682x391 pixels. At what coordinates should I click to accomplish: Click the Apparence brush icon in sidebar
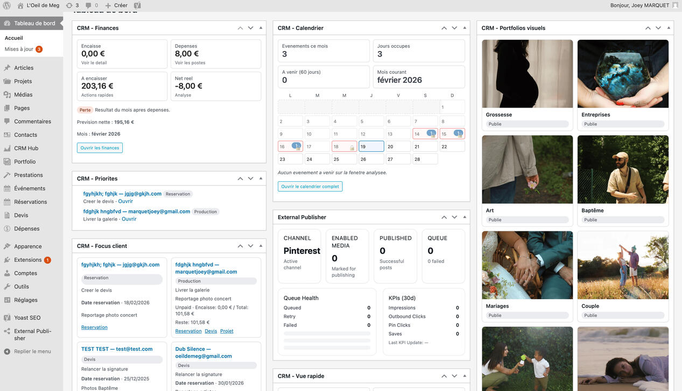pos(7,246)
